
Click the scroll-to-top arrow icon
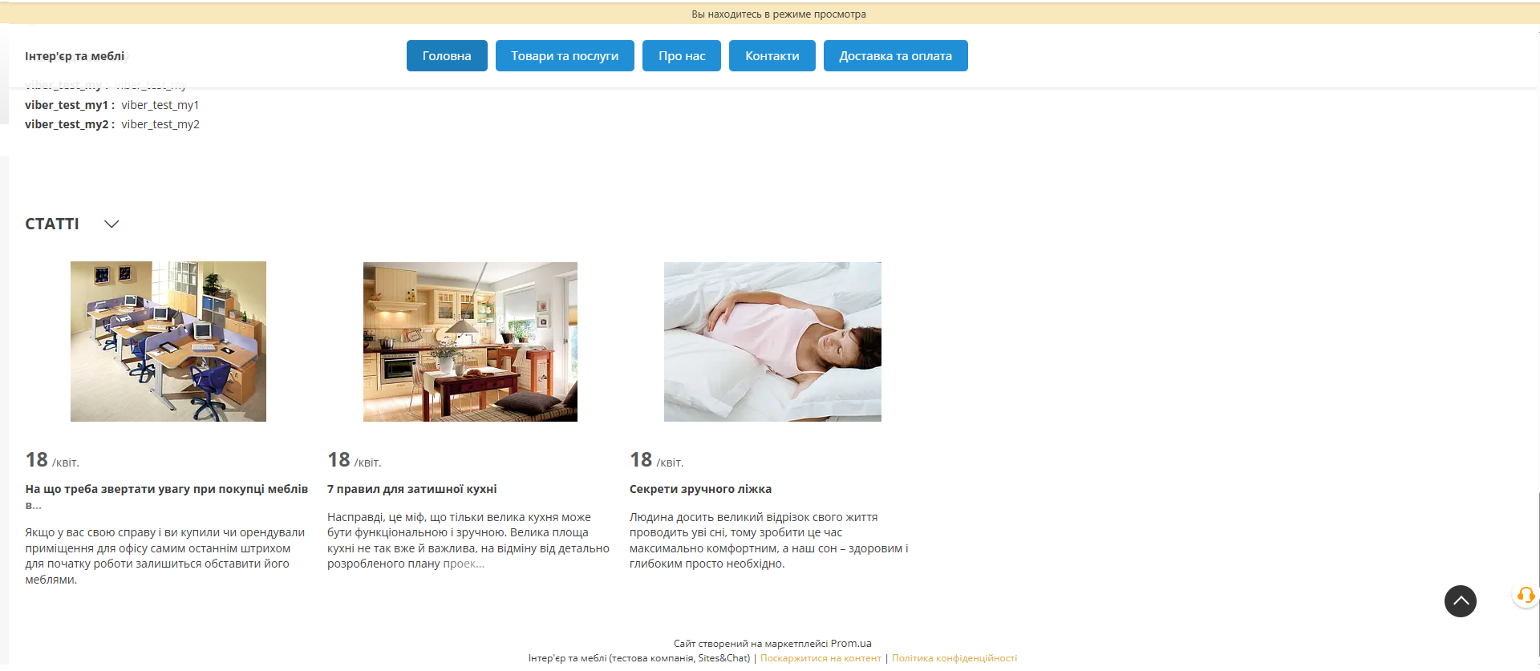[x=1460, y=600]
